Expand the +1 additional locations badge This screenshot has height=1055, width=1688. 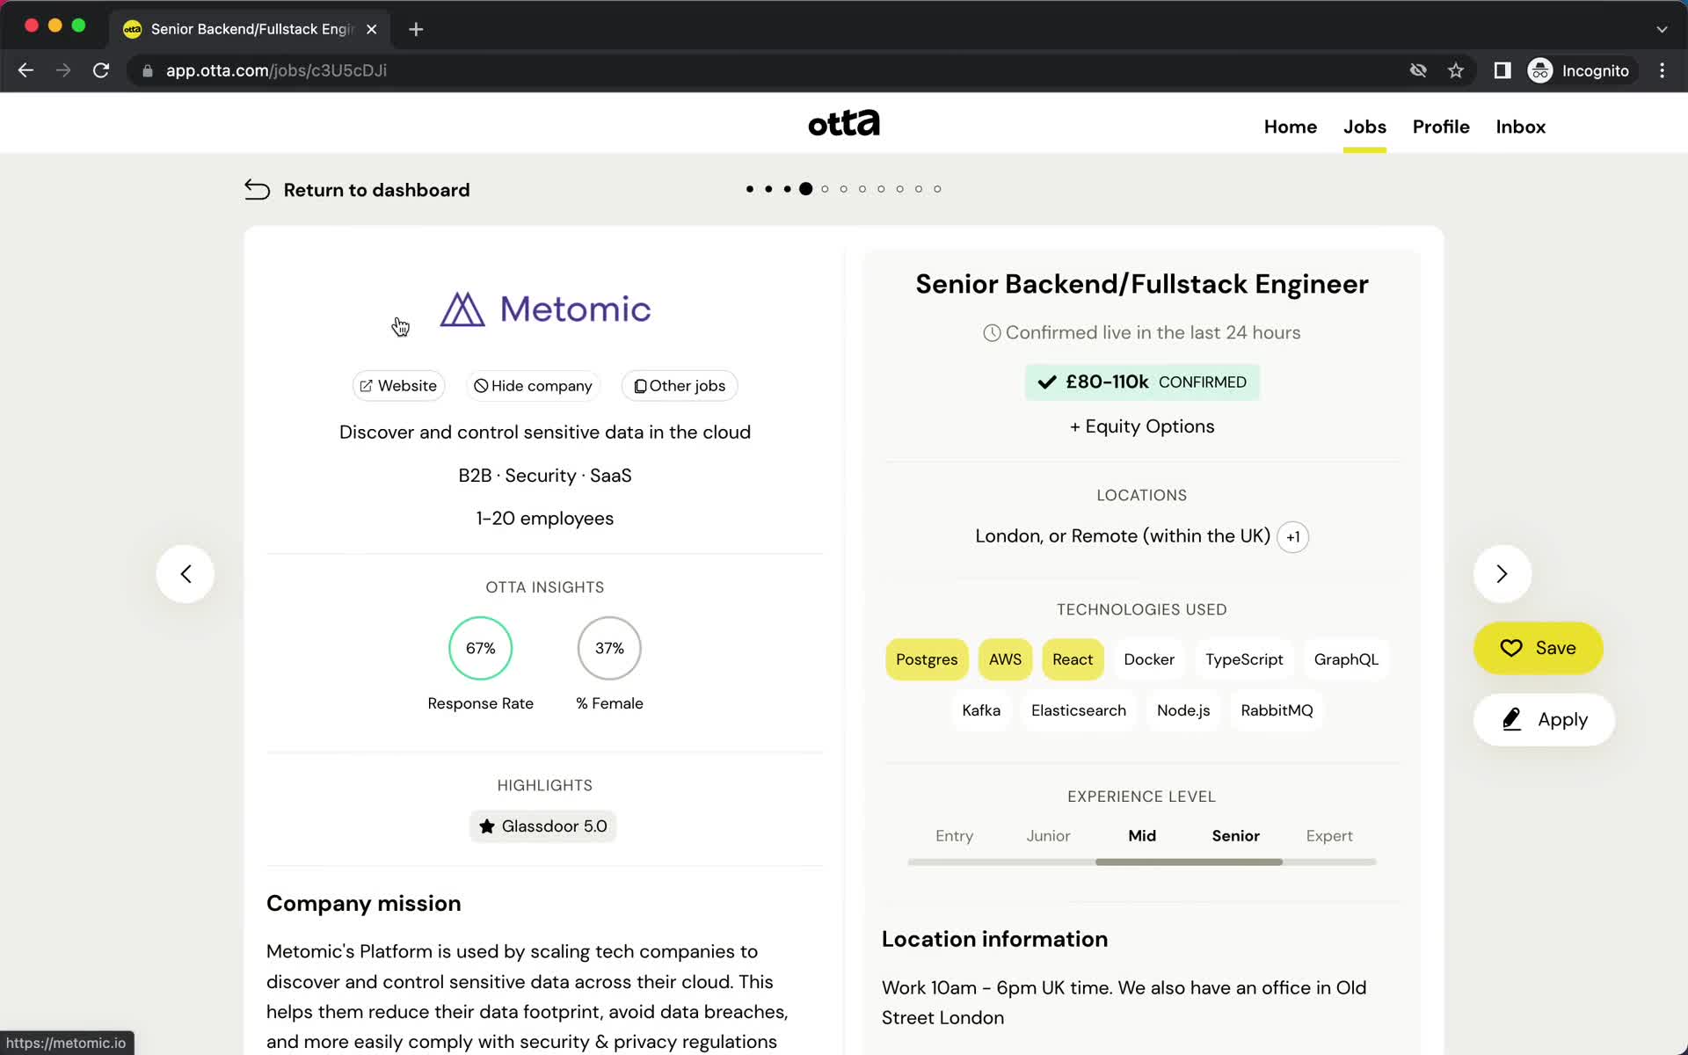coord(1292,537)
